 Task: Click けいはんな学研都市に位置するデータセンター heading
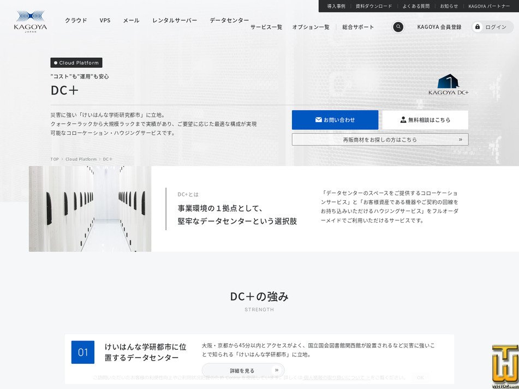(x=146, y=352)
